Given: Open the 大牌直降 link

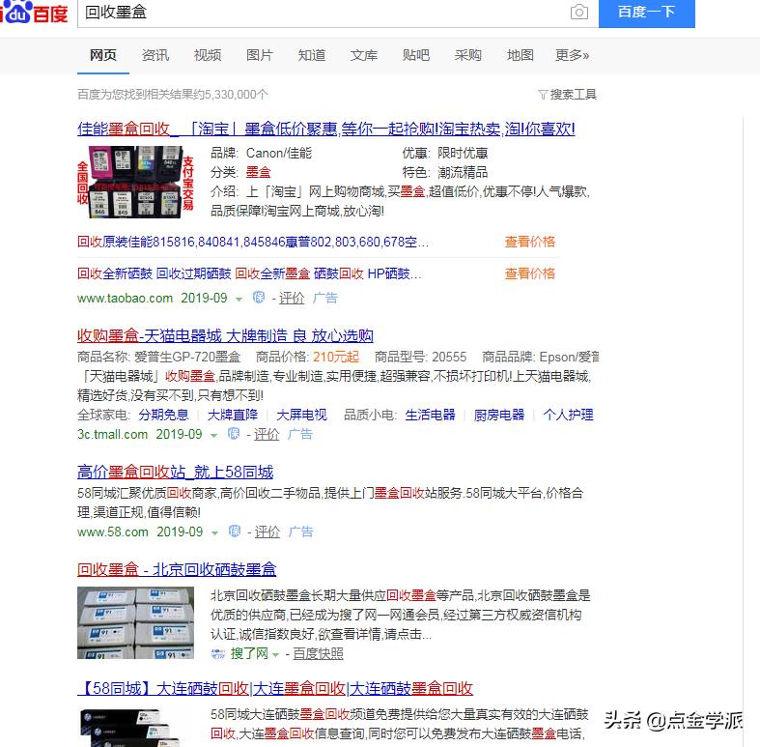Looking at the screenshot, I should tap(233, 415).
